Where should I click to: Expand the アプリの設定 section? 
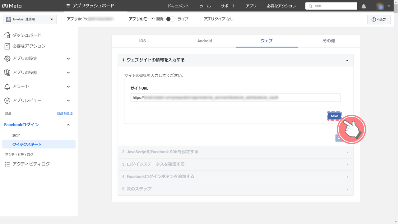68,58
